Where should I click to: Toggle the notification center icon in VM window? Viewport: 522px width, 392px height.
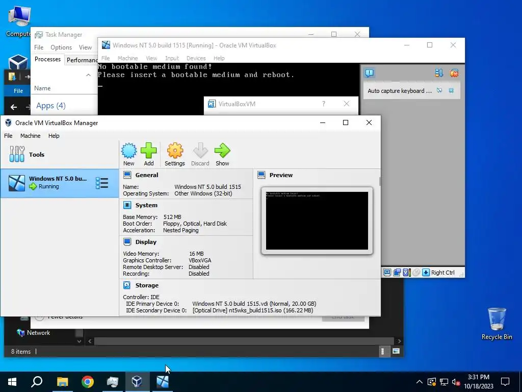coord(369,73)
